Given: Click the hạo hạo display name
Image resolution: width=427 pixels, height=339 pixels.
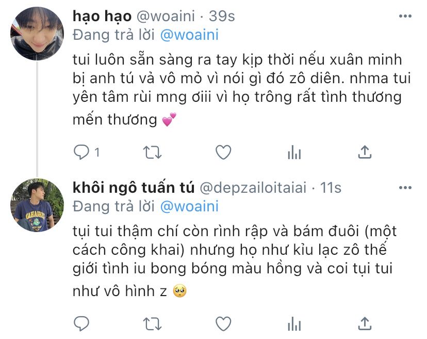Looking at the screenshot, I should pos(102,16).
